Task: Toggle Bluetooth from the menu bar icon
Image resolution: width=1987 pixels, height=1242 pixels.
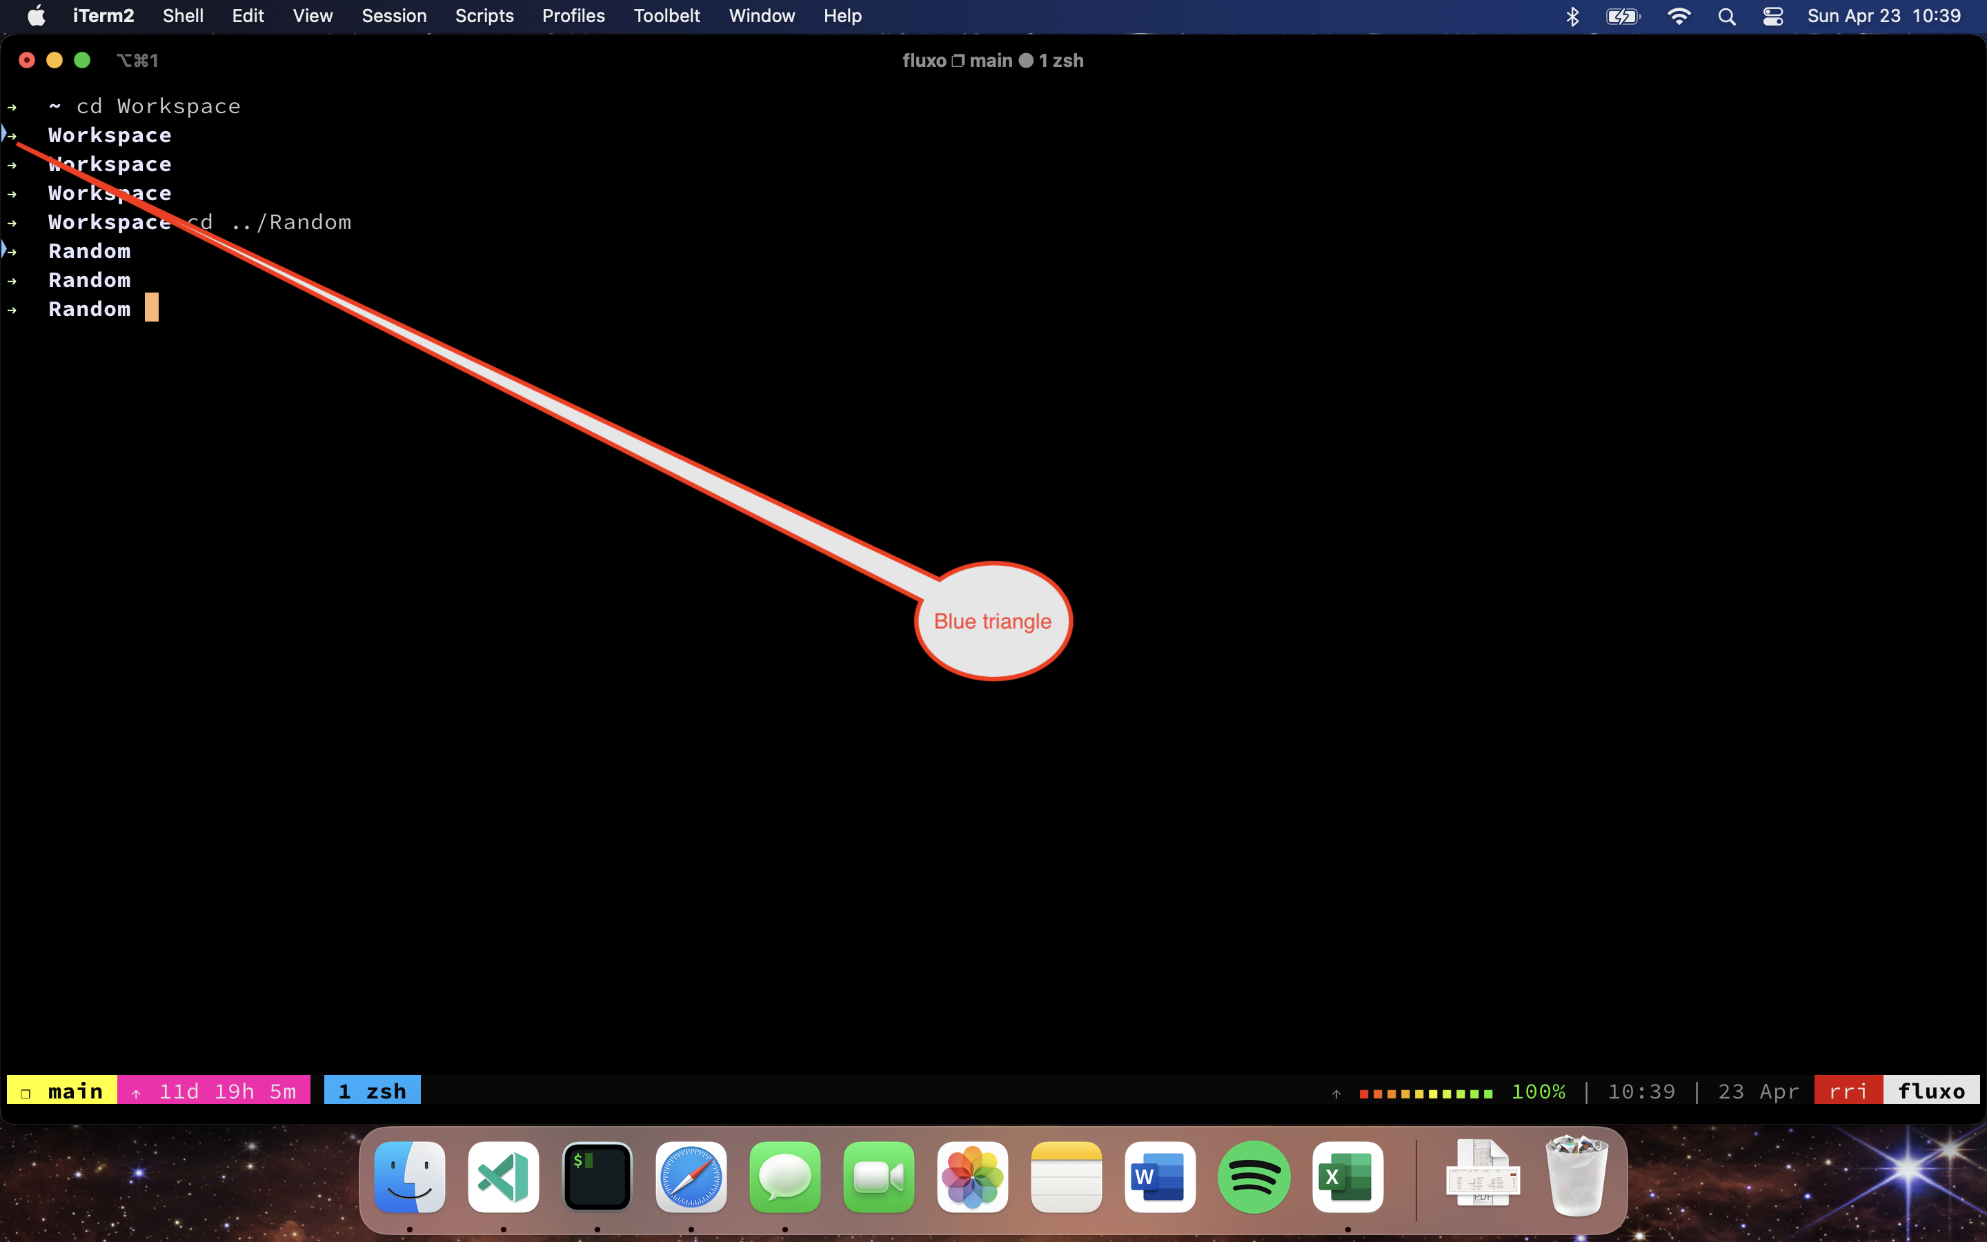Action: (x=1572, y=16)
